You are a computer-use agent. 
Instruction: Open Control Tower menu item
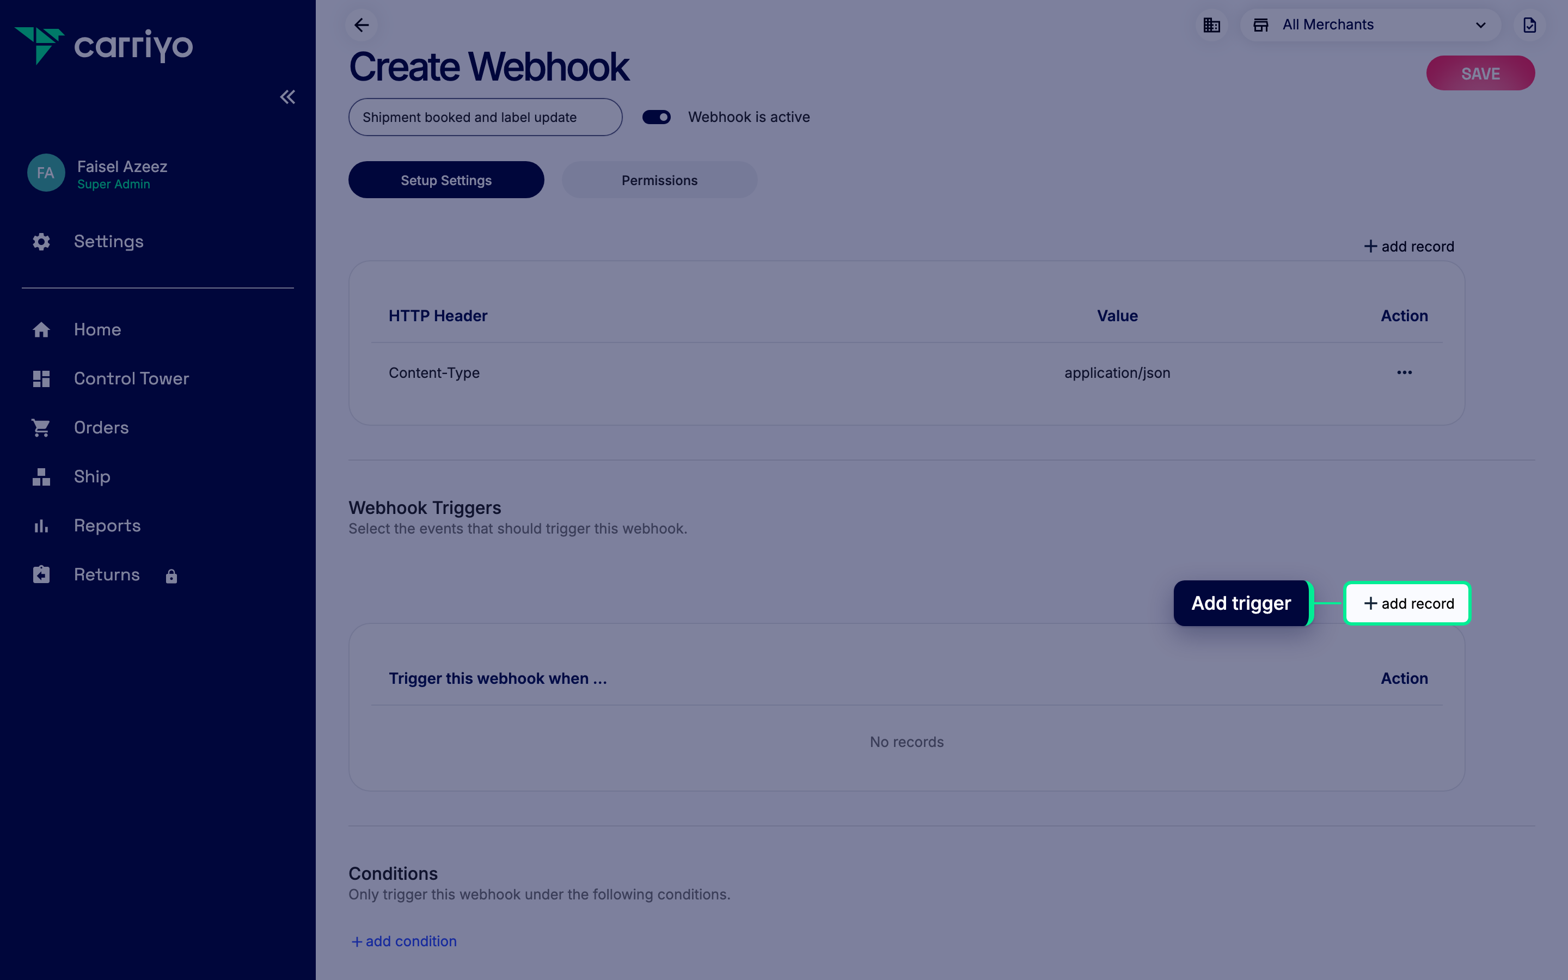pos(132,378)
